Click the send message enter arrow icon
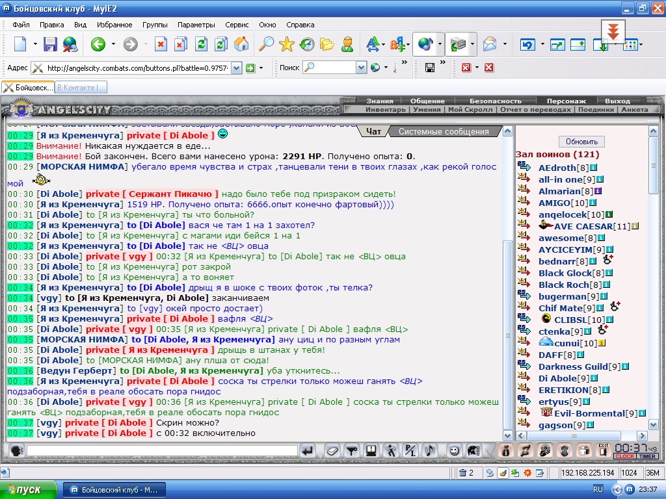 [x=307, y=451]
